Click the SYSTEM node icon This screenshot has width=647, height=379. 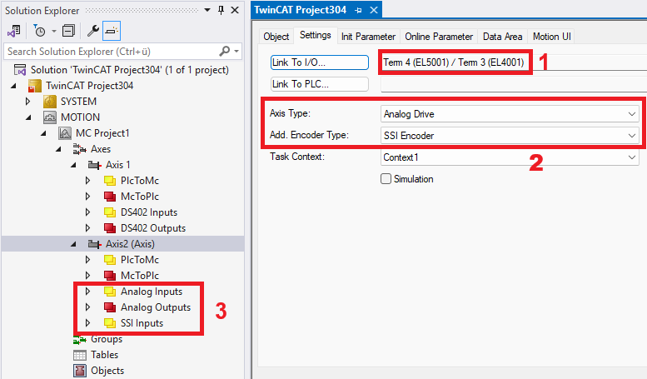[x=50, y=102]
